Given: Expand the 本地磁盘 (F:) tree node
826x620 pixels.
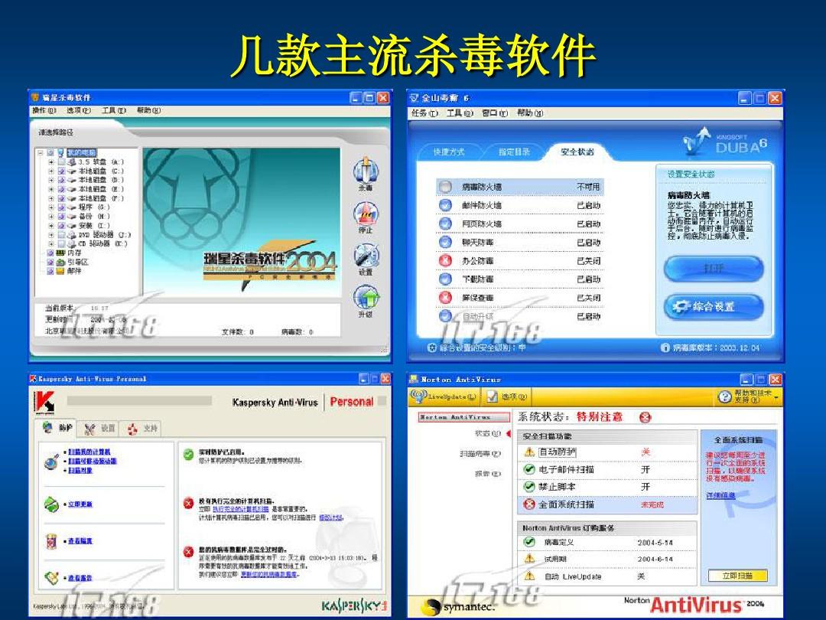Looking at the screenshot, I should pos(52,198).
